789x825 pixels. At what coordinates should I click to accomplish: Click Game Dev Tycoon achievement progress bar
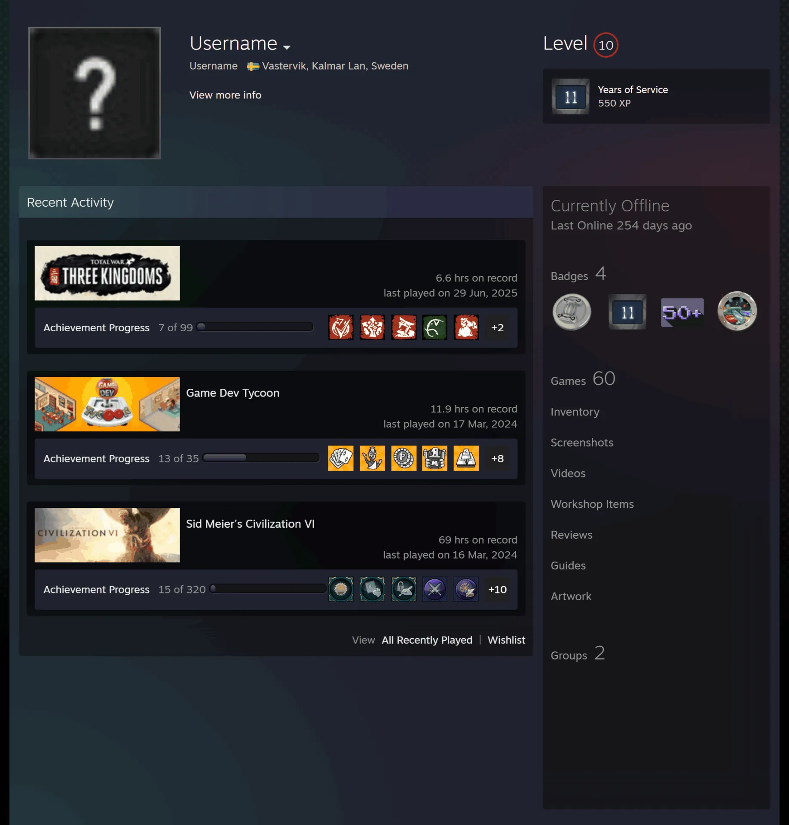click(261, 458)
